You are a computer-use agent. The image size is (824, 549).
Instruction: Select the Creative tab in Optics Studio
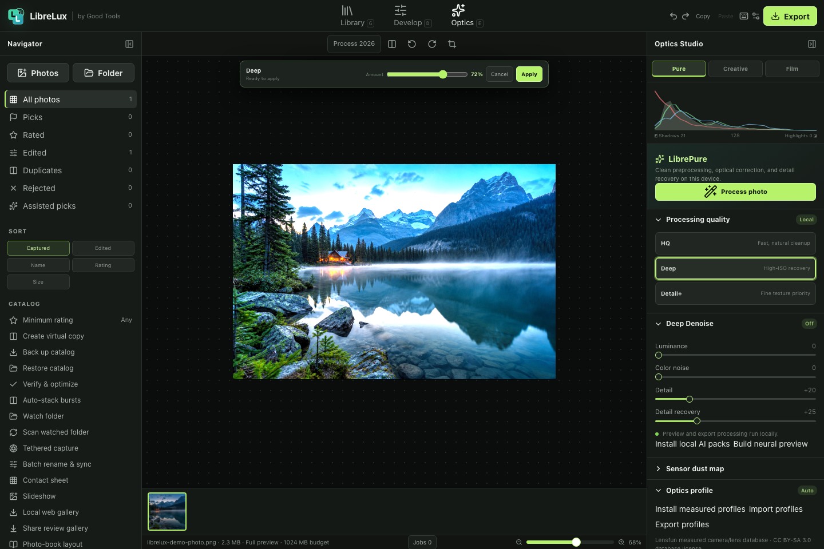point(735,69)
